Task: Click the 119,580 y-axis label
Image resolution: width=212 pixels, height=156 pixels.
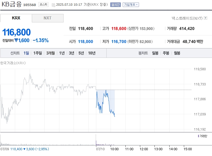Action: (x=200, y=69)
